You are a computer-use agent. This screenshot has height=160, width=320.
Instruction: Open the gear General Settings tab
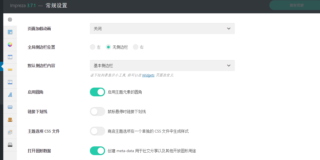pyautogui.click(x=10, y=20)
